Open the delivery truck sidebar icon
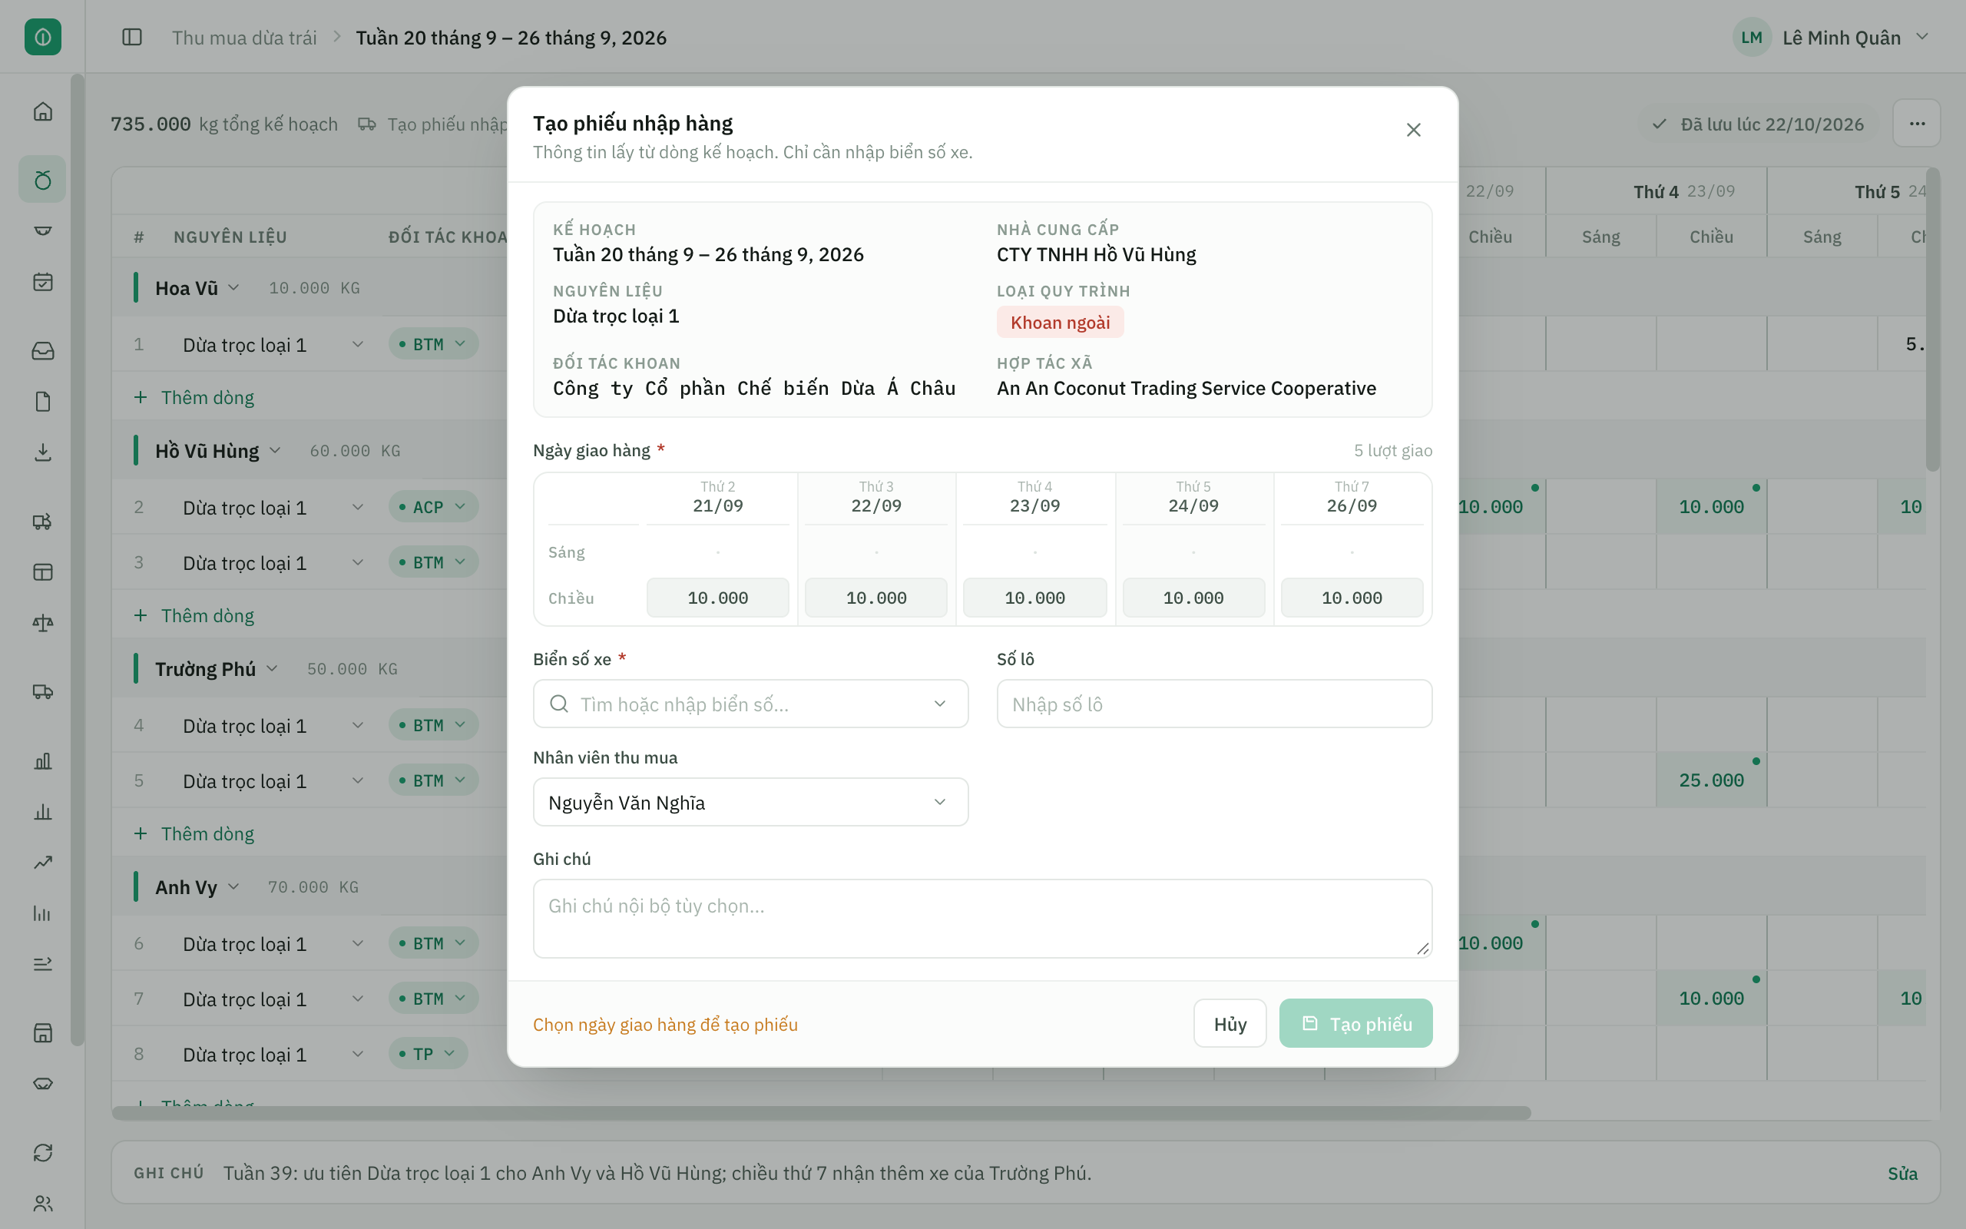The width and height of the screenshot is (1966, 1229). (43, 692)
